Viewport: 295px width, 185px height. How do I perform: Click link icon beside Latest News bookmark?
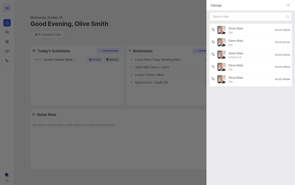(x=131, y=60)
